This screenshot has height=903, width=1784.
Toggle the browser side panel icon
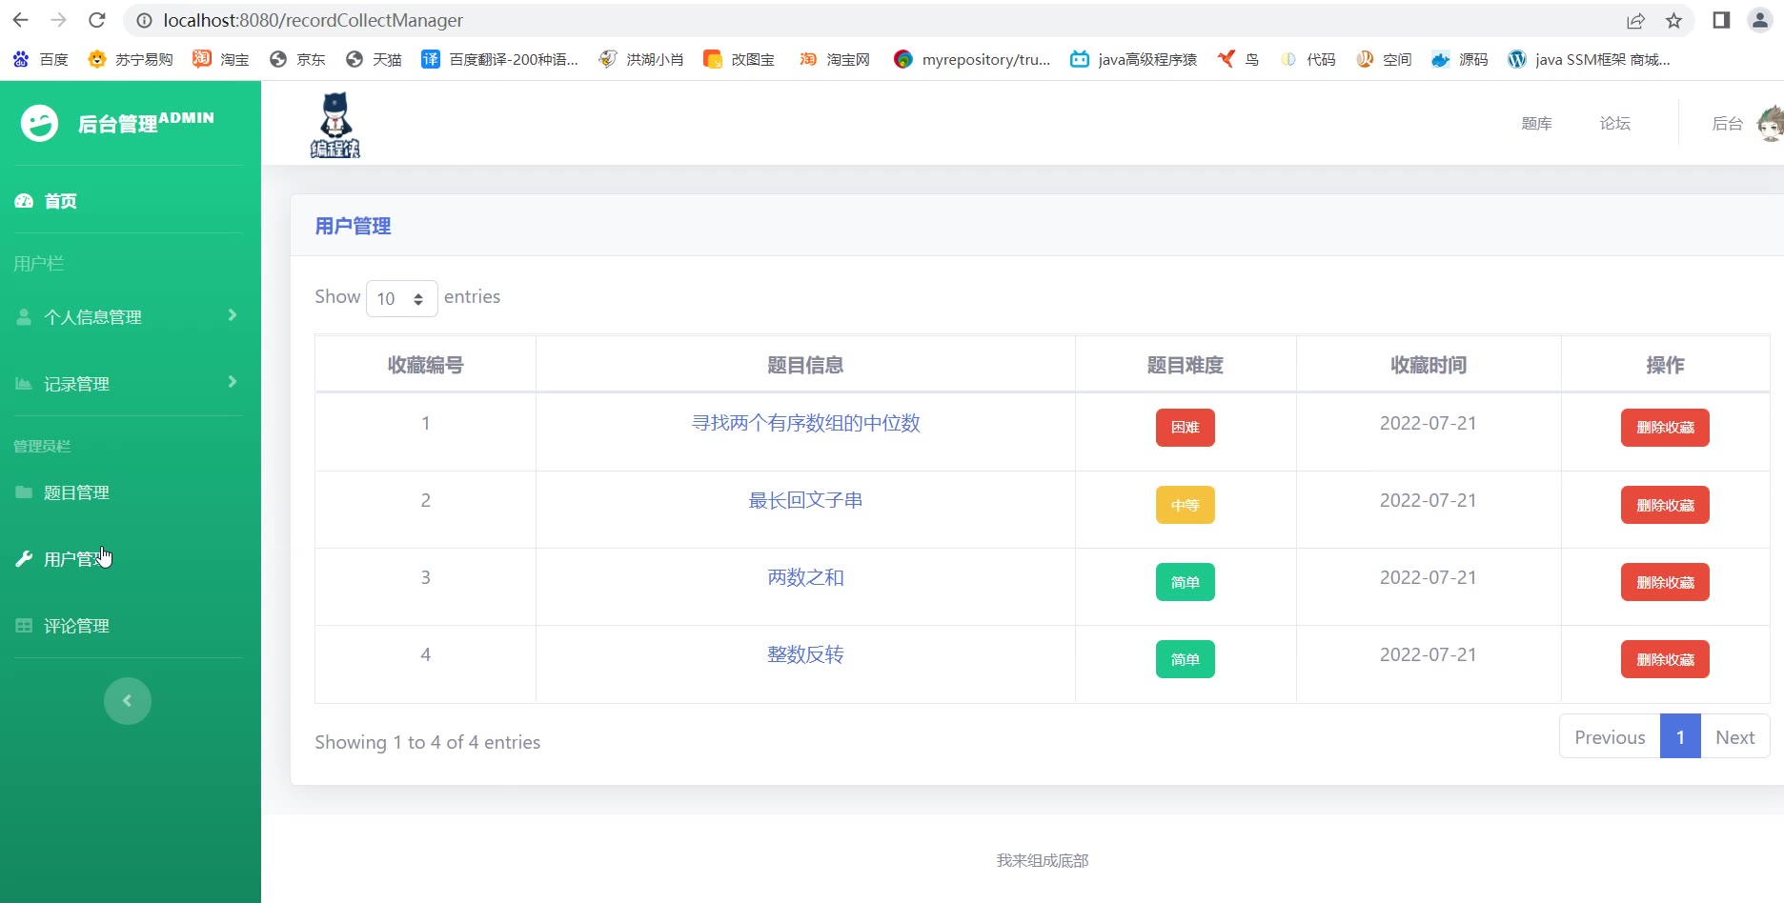[x=1721, y=20]
